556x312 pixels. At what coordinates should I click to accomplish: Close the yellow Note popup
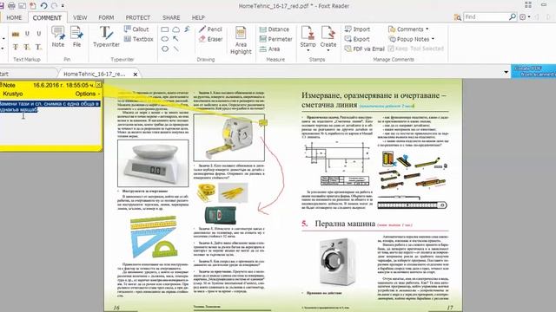[x=98, y=85]
